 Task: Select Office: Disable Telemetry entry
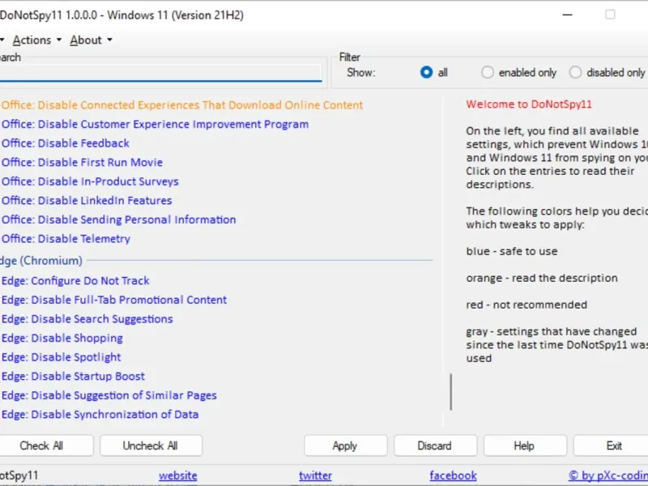[x=66, y=238]
